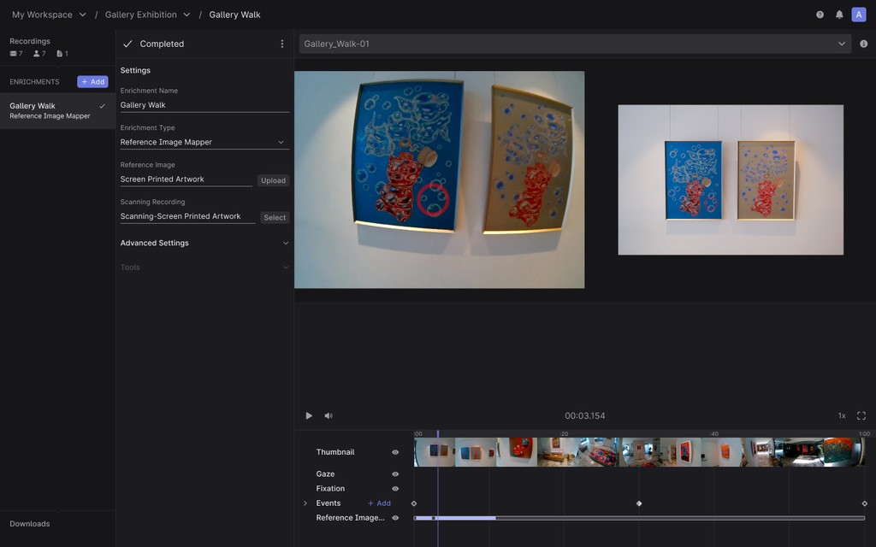Open the Gallery Exhibition breadcrumb menu
The width and height of the screenshot is (876, 547).
click(x=186, y=15)
